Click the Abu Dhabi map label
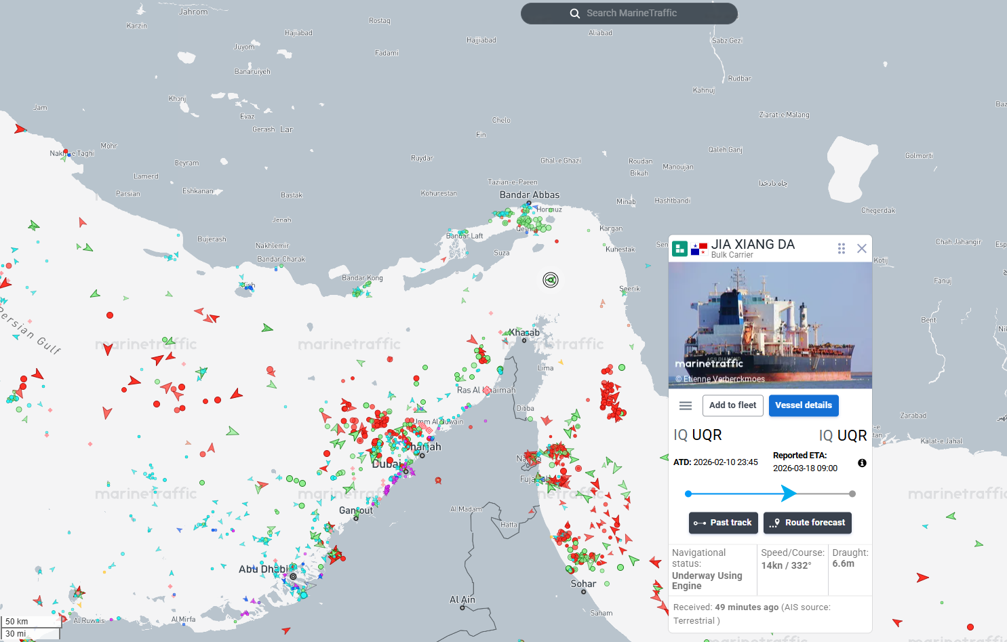This screenshot has width=1007, height=642. (x=263, y=569)
